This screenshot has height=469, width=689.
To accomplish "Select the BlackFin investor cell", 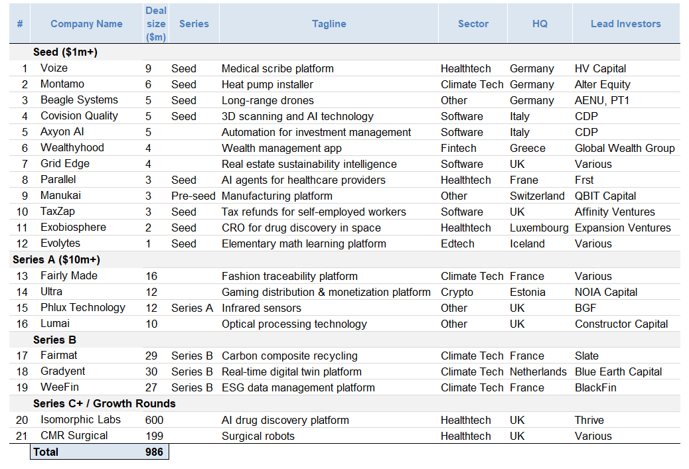I will point(595,388).
